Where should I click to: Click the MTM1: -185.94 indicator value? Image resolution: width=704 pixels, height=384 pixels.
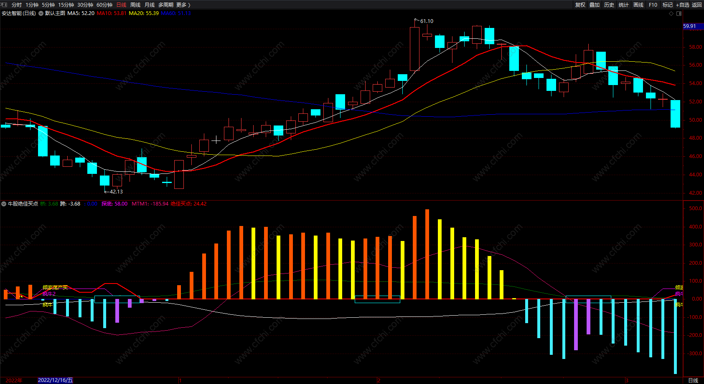[x=150, y=204]
